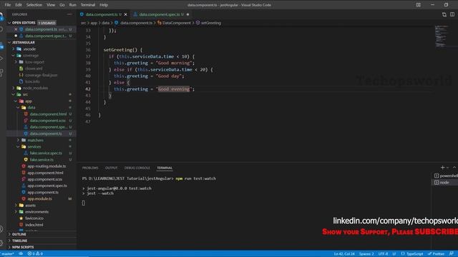Open Source Control view with badge
This screenshot has height=257, width=458.
click(1, 45)
